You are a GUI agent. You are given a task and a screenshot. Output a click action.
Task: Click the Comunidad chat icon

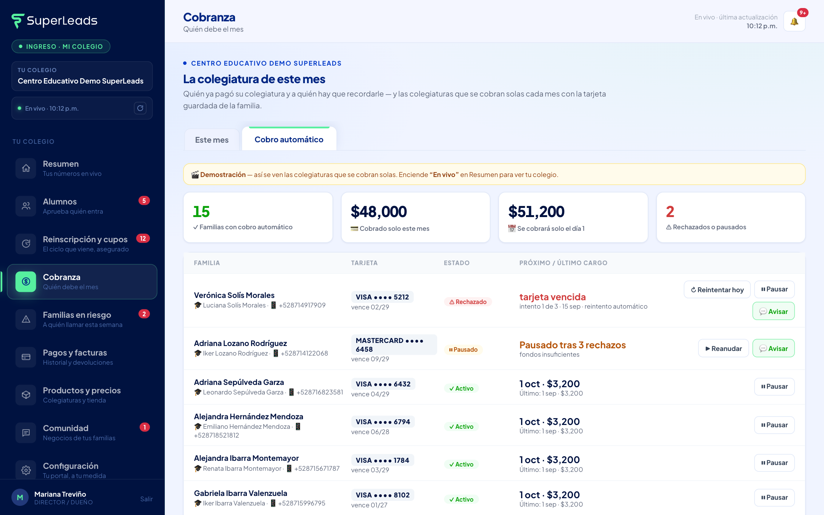click(x=26, y=433)
